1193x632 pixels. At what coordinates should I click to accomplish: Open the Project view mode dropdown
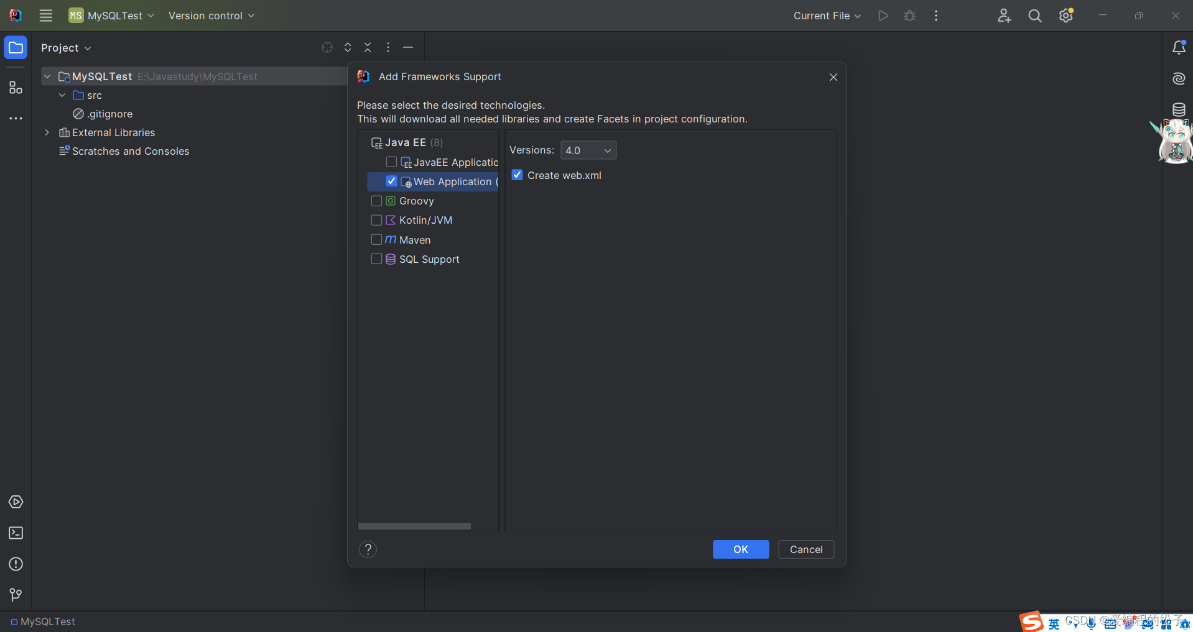pyautogui.click(x=66, y=48)
